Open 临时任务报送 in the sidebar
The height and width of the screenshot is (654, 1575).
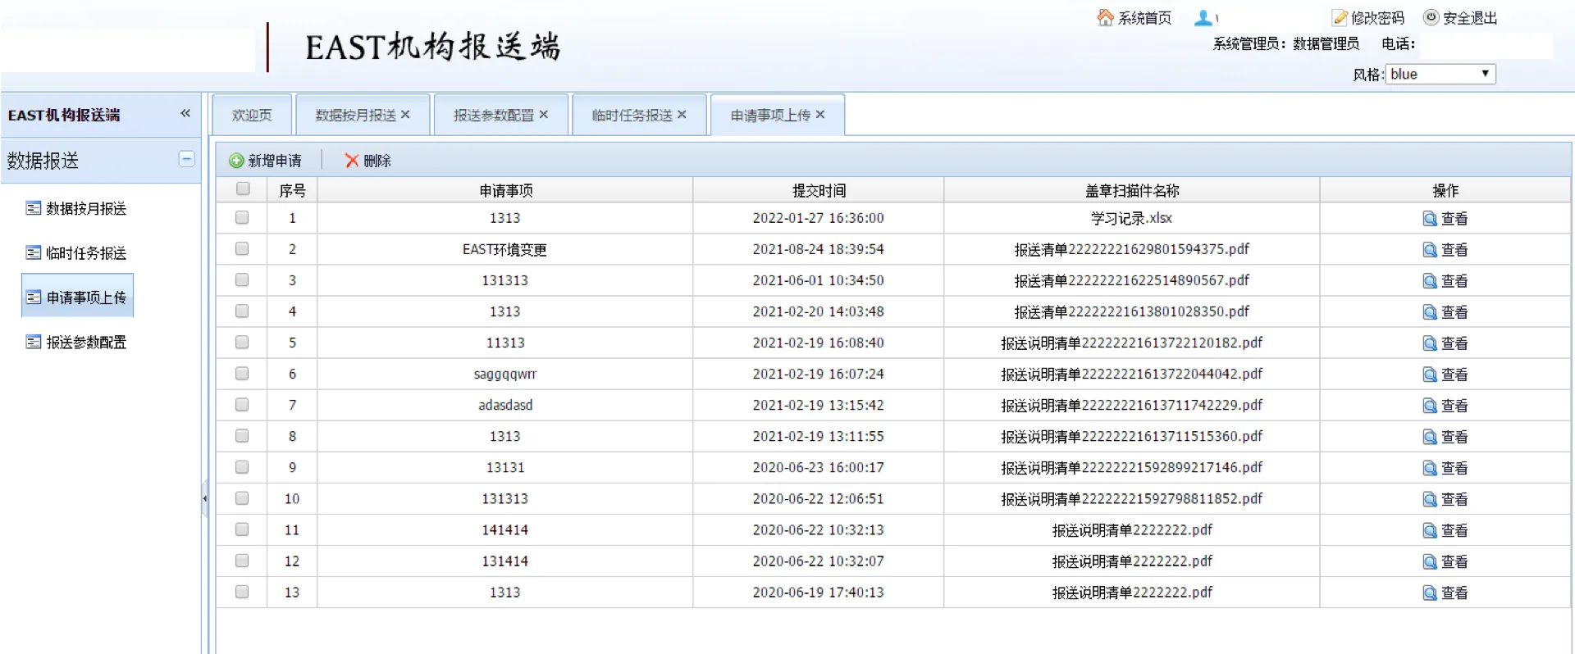coord(86,253)
